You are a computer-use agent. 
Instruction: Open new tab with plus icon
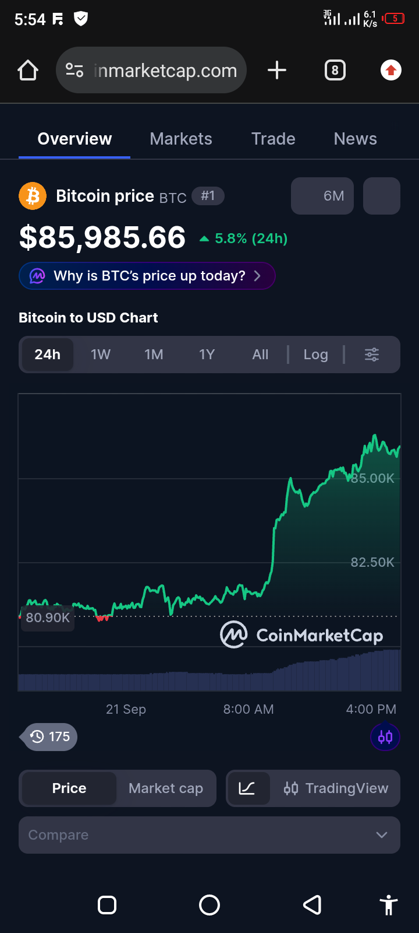(x=277, y=71)
